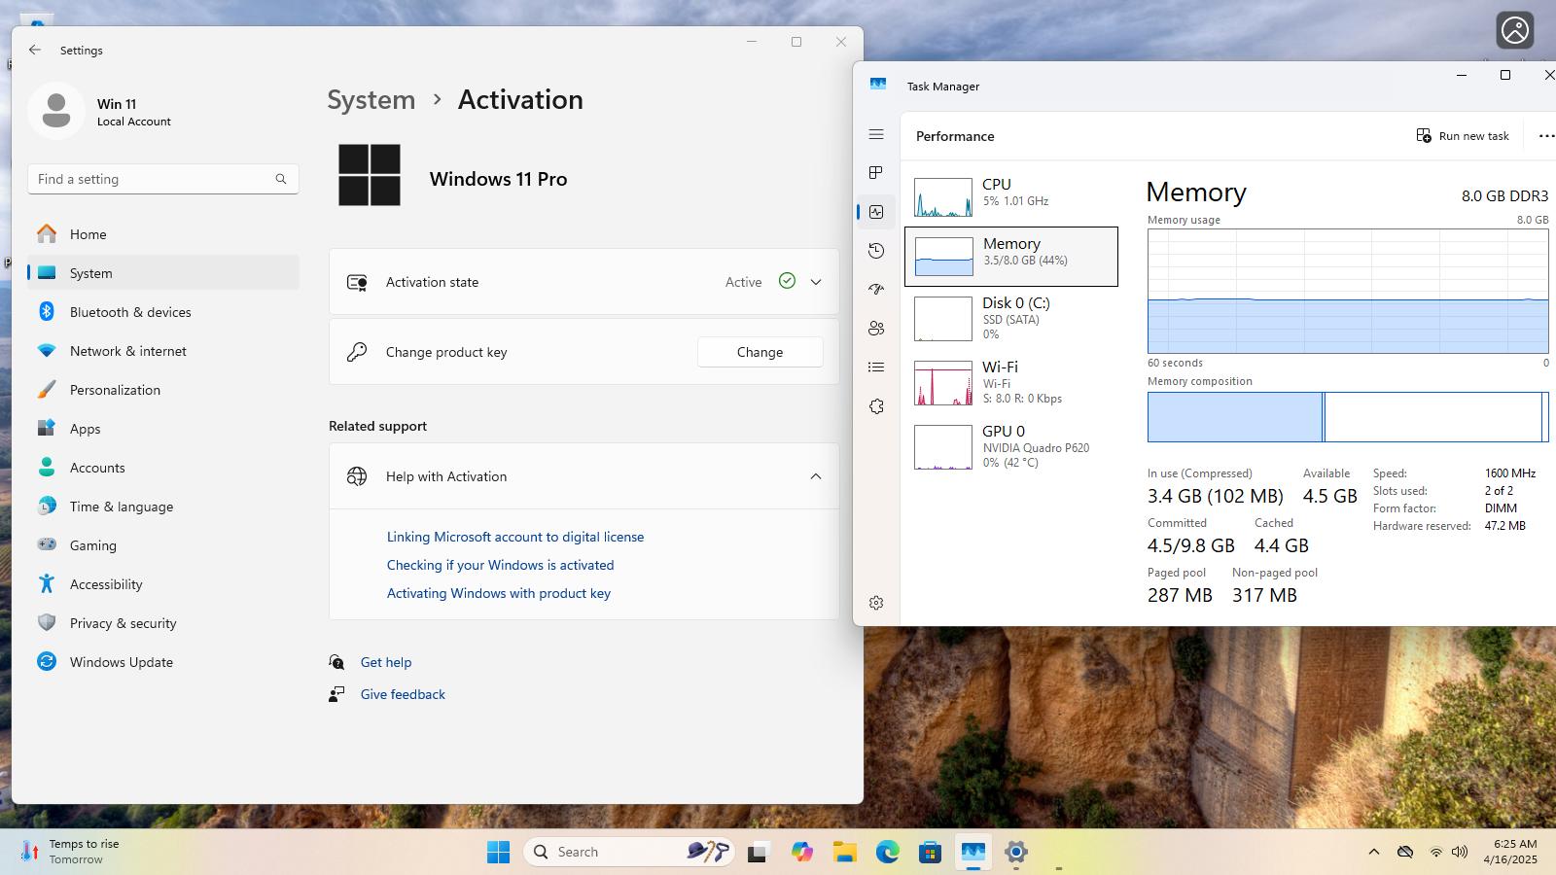The height and width of the screenshot is (875, 1556).
Task: Open App history in Task Manager sidebar
Action: pyautogui.click(x=876, y=251)
